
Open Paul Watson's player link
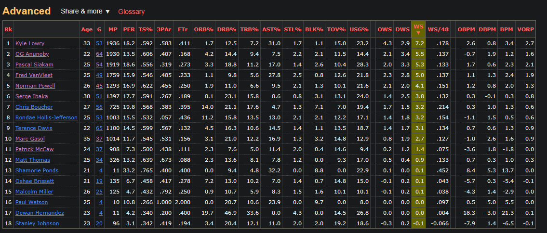pyautogui.click(x=31, y=202)
